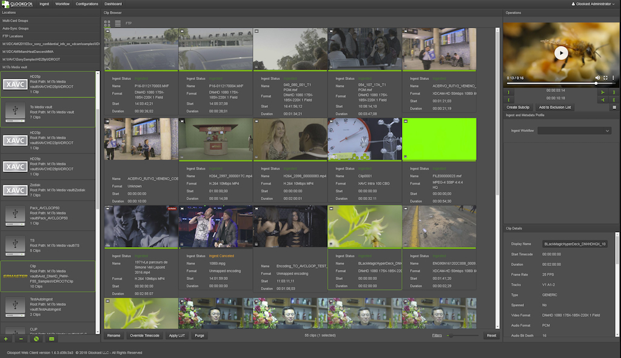This screenshot has width=621, height=358.
Task: Adjust the thumbnail size slider near Filters
Action: pyautogui.click(x=463, y=336)
